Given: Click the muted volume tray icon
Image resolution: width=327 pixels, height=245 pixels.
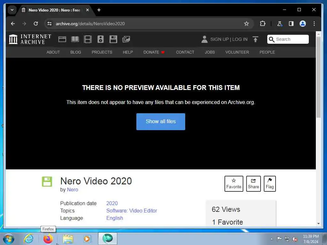Looking at the screenshot, I should (x=295, y=239).
